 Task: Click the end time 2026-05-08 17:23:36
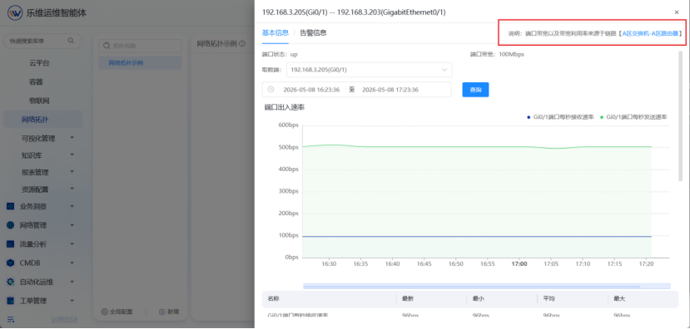point(390,90)
